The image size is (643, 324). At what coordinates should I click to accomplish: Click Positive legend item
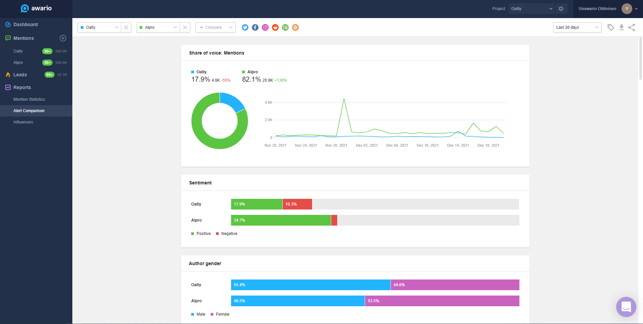coord(201,234)
